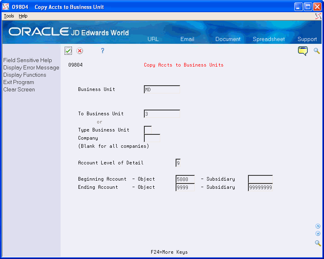Choose Clear Screen in the sidebar
Viewport: 324px width, 259px height.
pyautogui.click(x=19, y=90)
